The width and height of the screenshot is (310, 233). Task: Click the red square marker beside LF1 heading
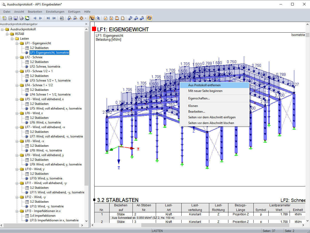(94, 29)
